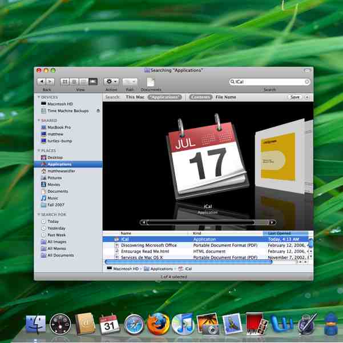Click the horizontal scrollbar in results list
This screenshot has width=343, height=343.
coord(188,262)
